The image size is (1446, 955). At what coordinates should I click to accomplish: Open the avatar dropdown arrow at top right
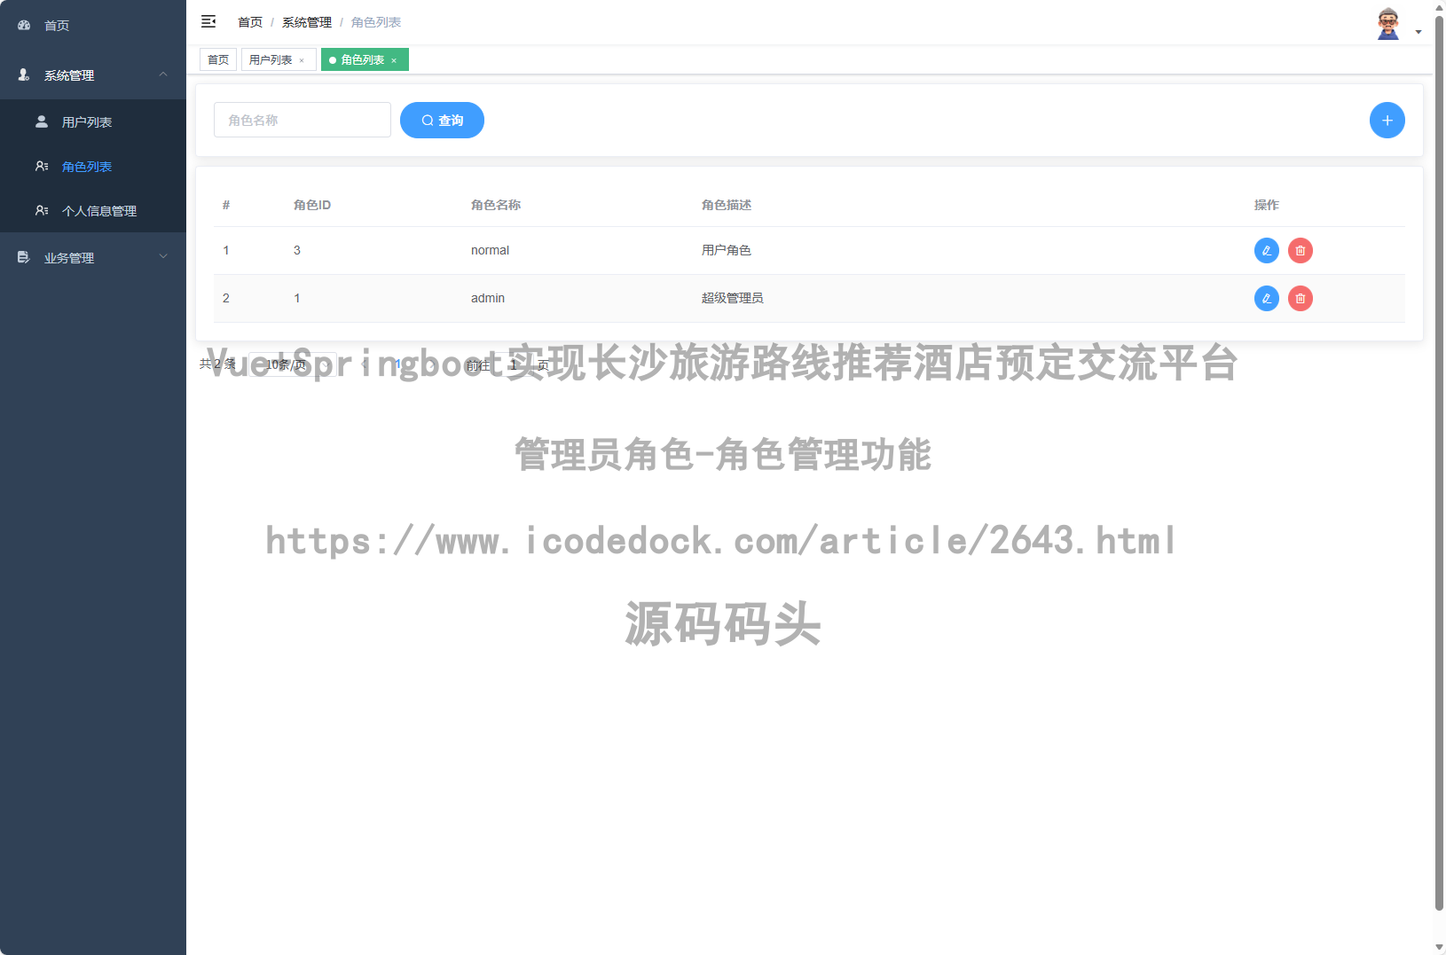tap(1417, 31)
